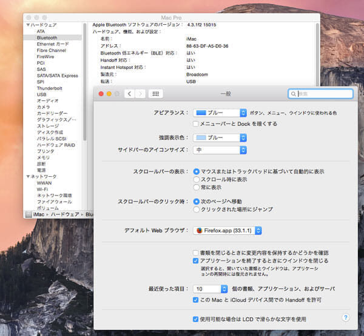Click the Firefox icon in default browser selector
The width and height of the screenshot is (364, 336).
199,231
